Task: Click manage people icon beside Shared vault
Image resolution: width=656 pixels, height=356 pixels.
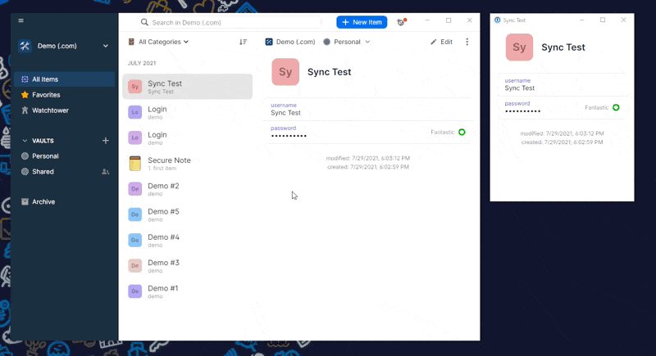Action: click(x=105, y=172)
